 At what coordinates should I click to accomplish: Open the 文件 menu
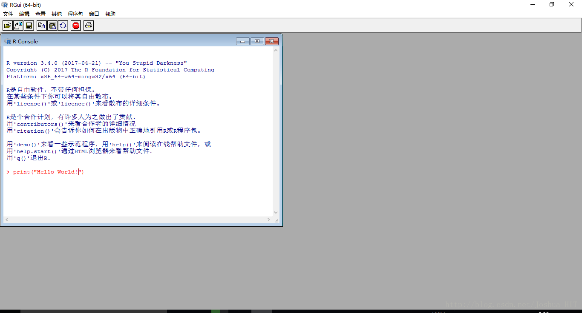(x=8, y=14)
